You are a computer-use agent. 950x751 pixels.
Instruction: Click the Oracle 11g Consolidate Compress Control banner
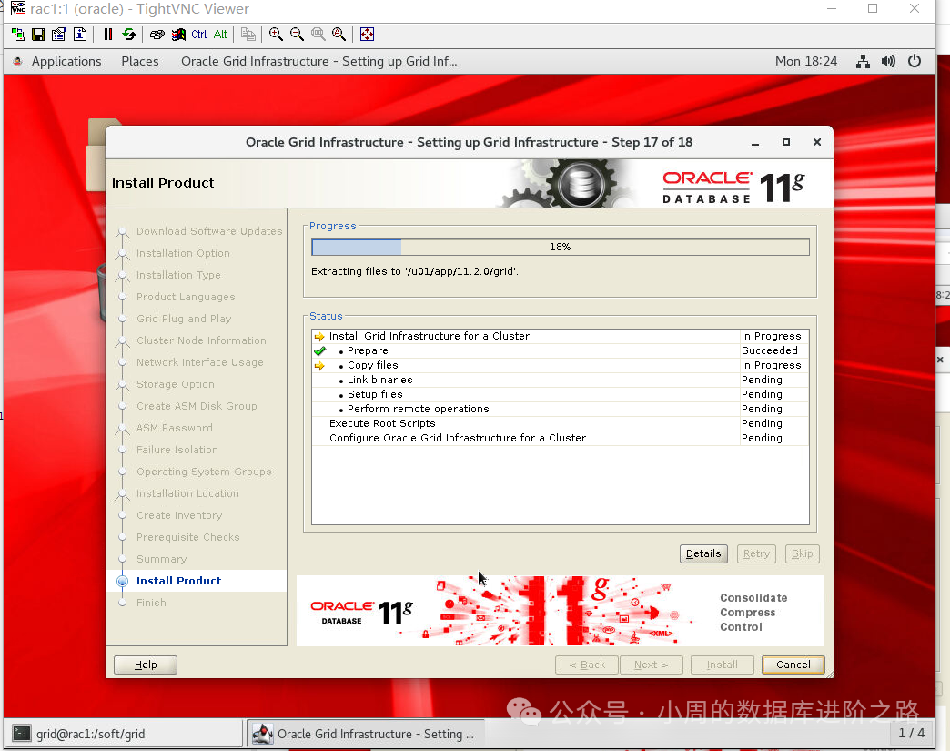click(561, 611)
